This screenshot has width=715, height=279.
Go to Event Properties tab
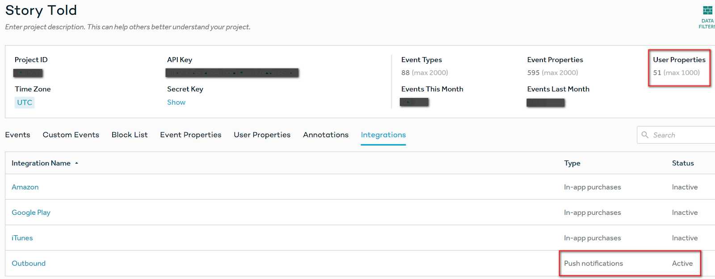click(190, 135)
